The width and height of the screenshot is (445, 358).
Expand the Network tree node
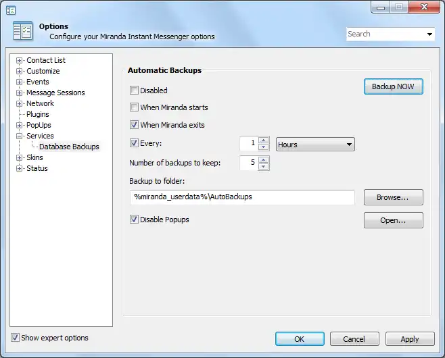(x=19, y=103)
